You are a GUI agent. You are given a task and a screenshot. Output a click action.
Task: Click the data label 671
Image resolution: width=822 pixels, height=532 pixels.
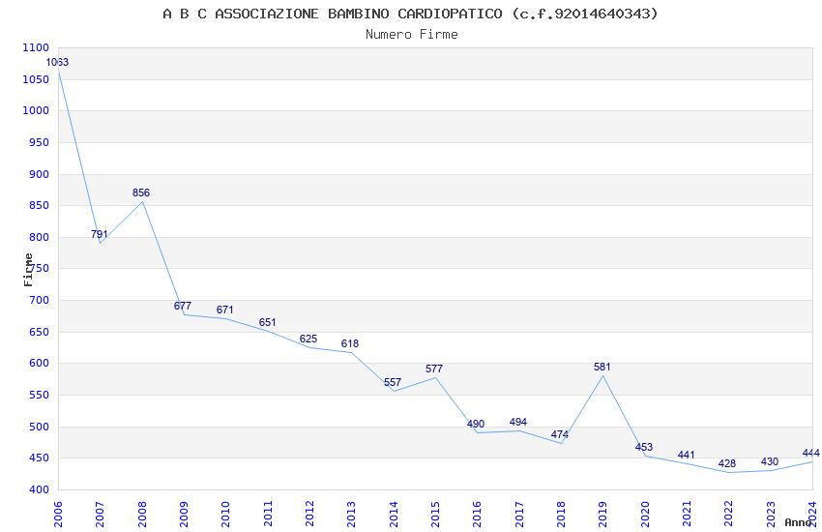point(225,310)
